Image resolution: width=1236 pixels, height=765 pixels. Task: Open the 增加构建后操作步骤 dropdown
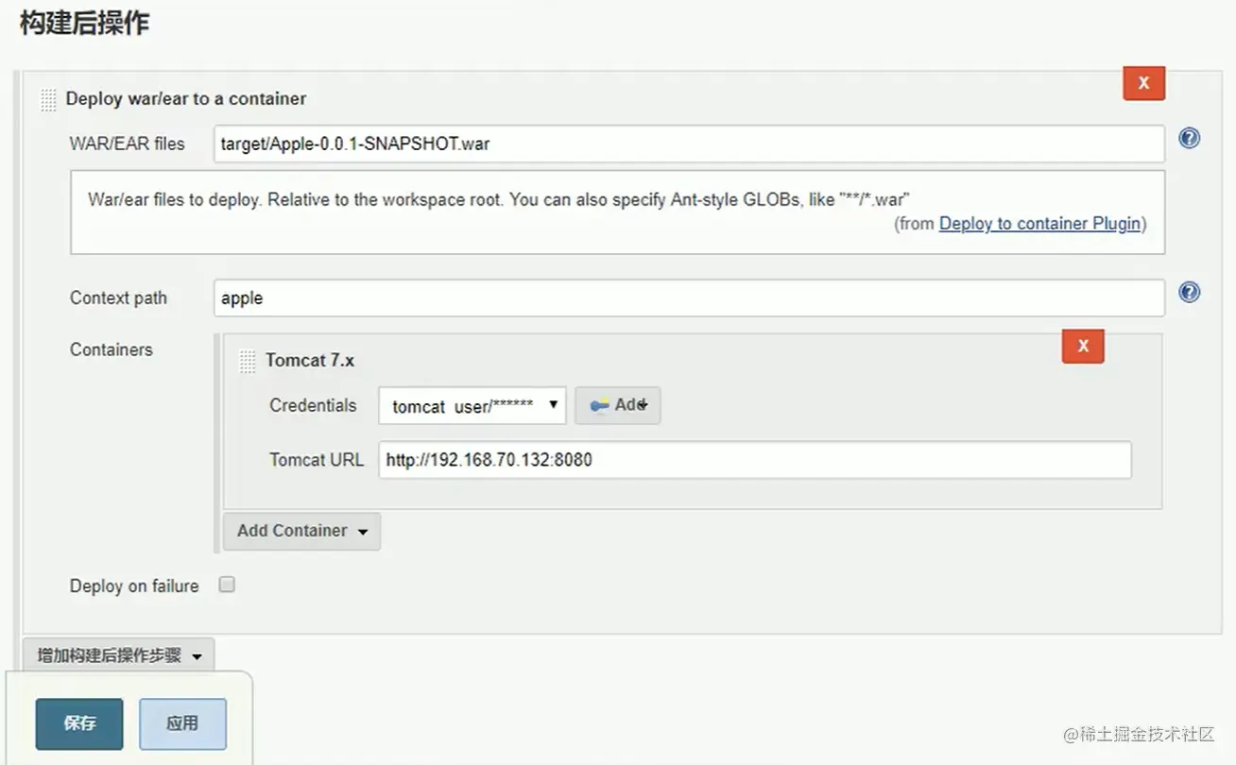click(119, 655)
